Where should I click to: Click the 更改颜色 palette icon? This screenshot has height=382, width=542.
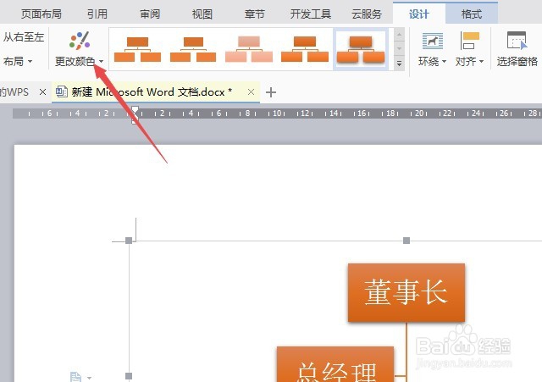coord(80,41)
